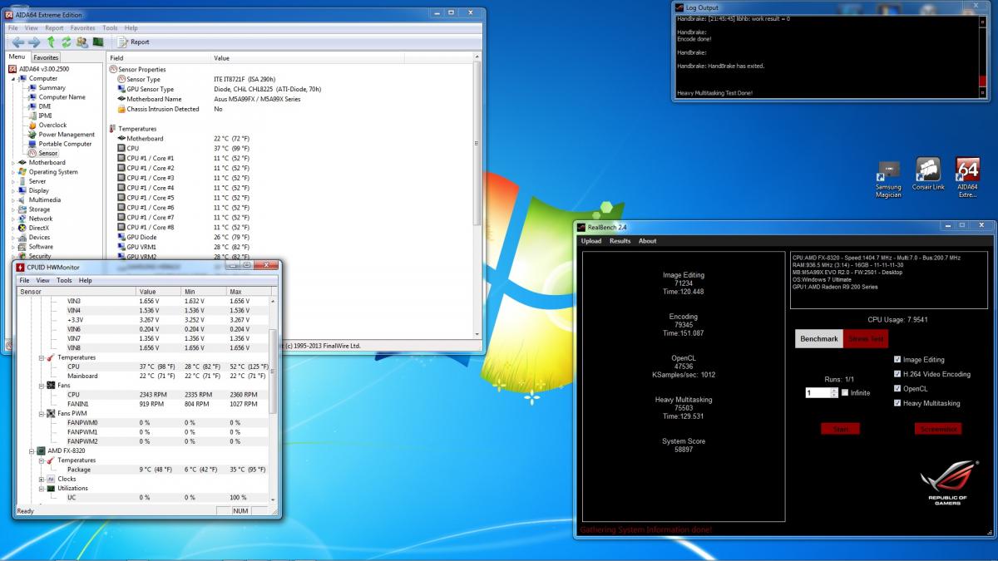The image size is (998, 561).
Task: Click the green Up arrow in AIDA64
Action: [x=51, y=42]
